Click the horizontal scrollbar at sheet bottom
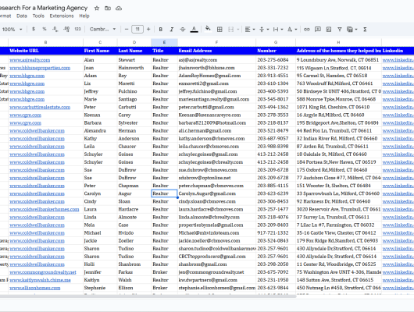Viewport: 414px width, 312px height. pyautogui.click(x=148, y=296)
